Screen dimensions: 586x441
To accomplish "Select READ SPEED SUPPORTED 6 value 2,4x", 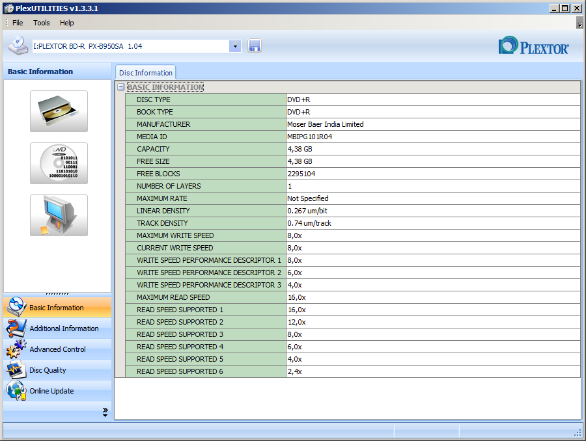I will click(x=433, y=371).
